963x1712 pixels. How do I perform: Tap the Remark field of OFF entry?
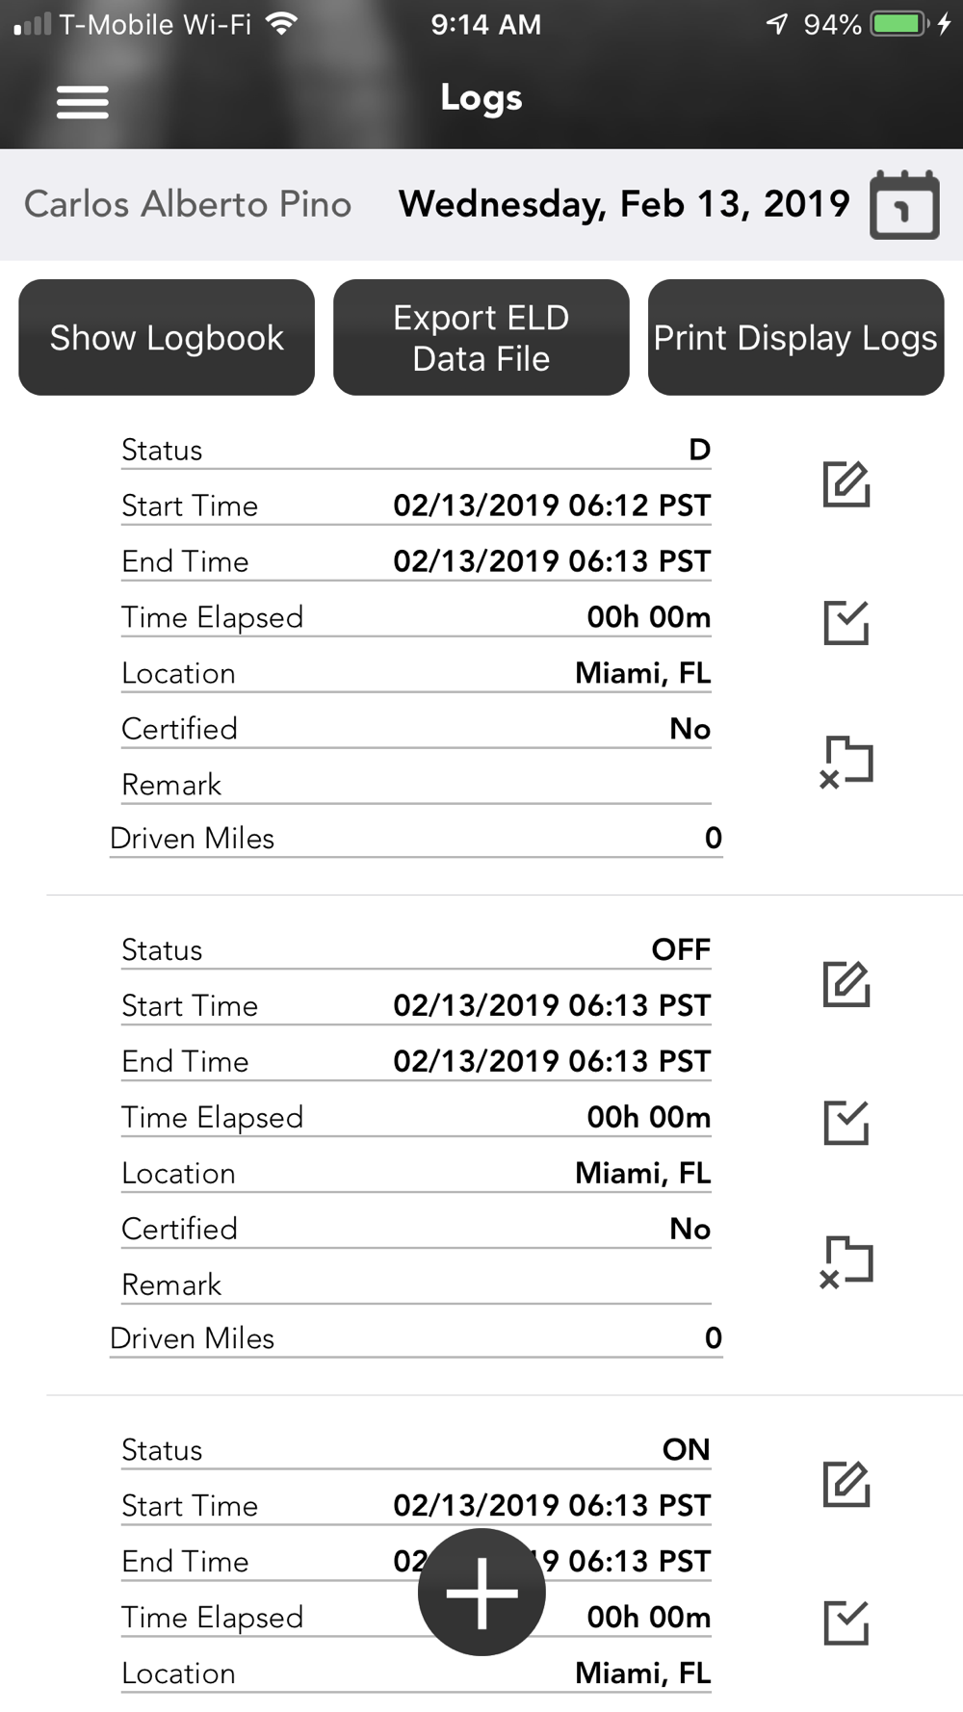[x=416, y=1284]
